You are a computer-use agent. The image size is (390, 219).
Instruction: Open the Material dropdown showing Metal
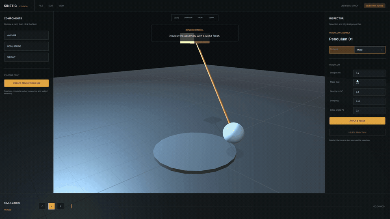pyautogui.click(x=370, y=49)
